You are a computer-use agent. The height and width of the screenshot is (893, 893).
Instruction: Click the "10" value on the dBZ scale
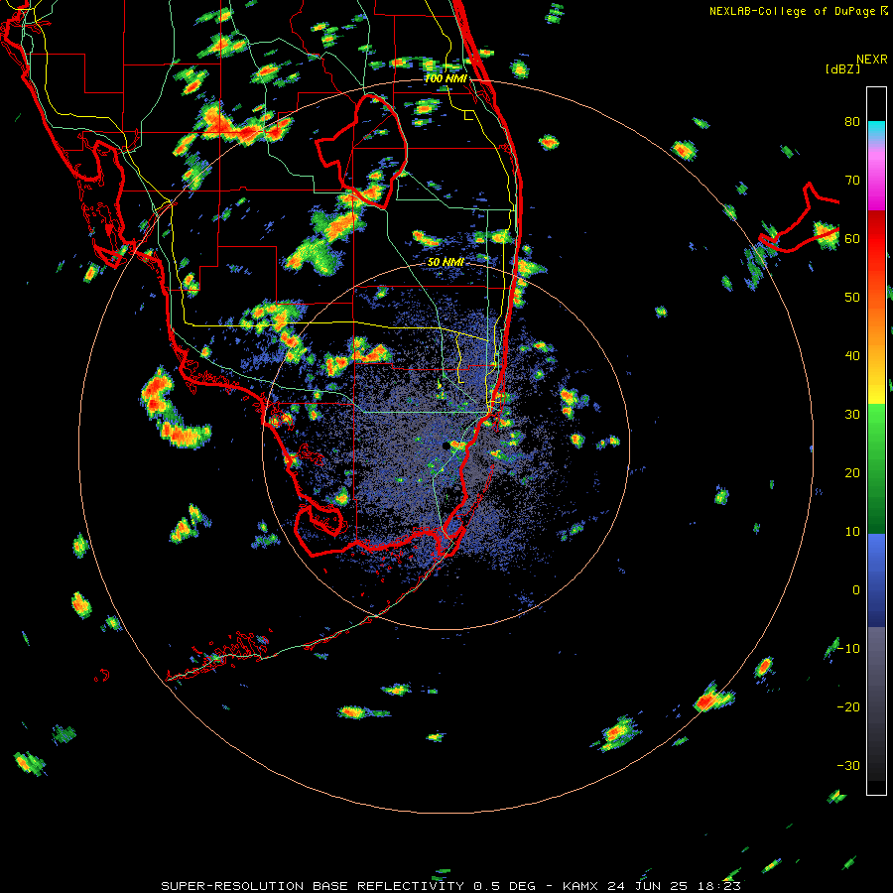pos(852,532)
